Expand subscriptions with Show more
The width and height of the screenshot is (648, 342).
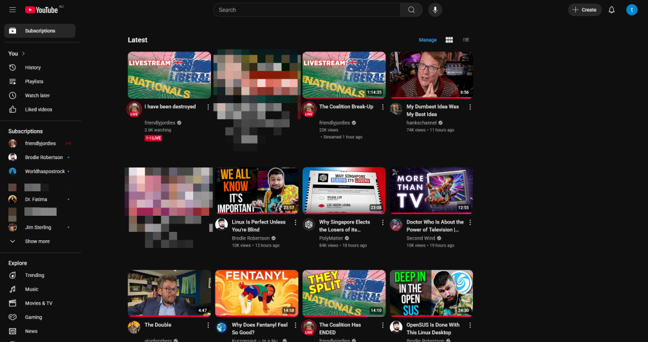pyautogui.click(x=40, y=241)
